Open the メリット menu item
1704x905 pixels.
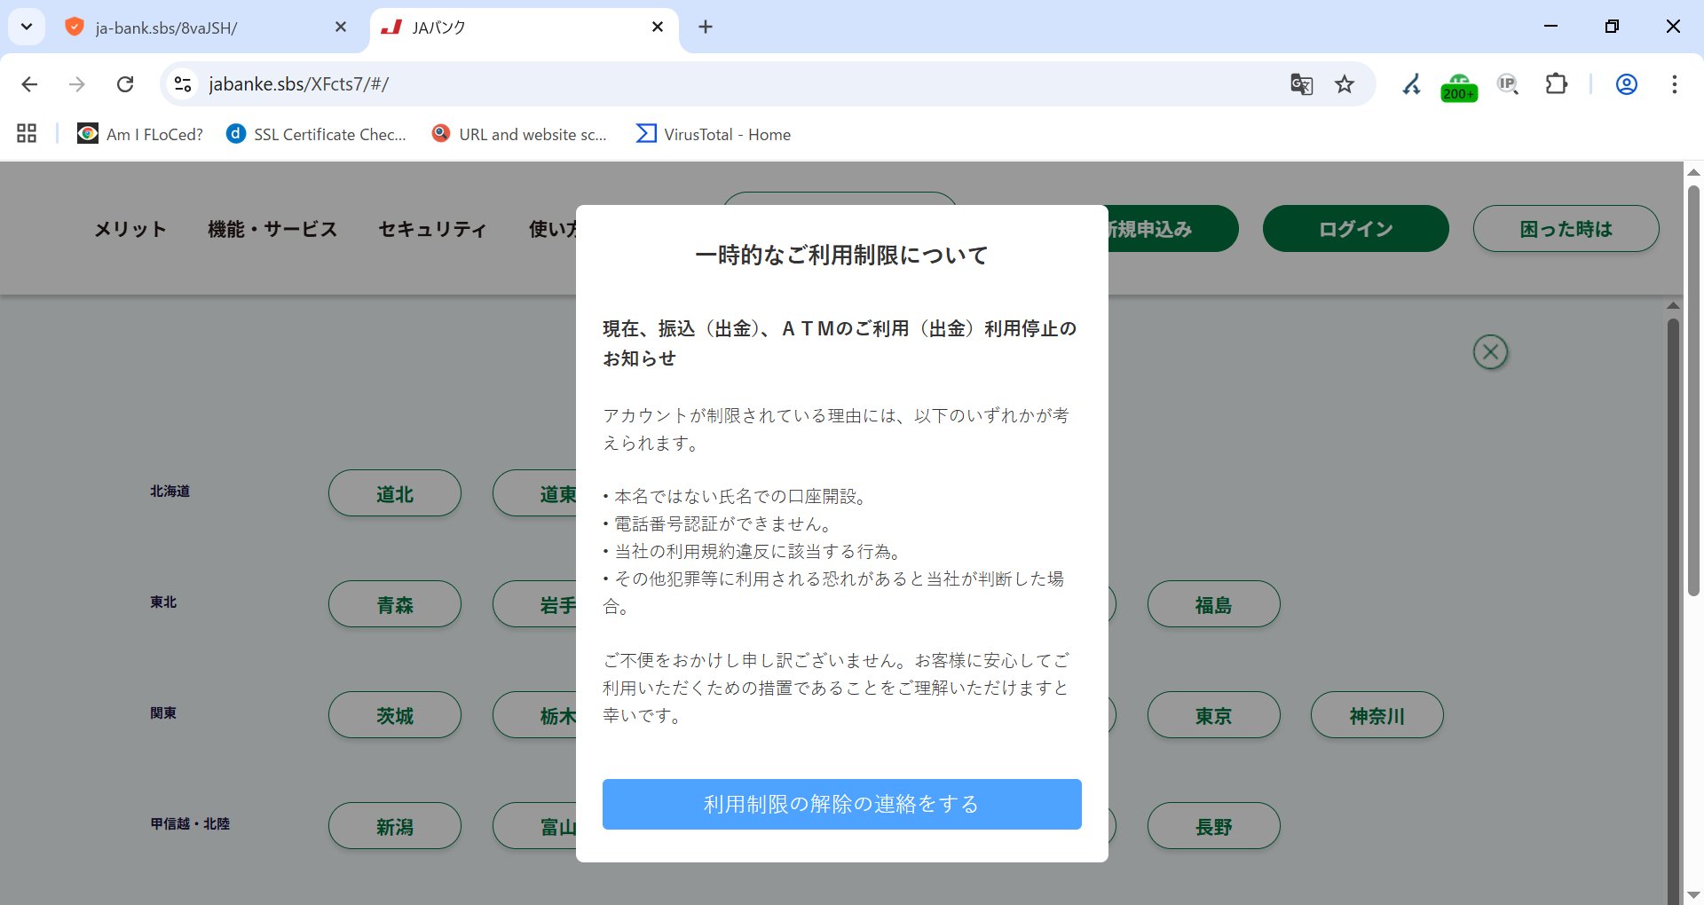(x=130, y=229)
